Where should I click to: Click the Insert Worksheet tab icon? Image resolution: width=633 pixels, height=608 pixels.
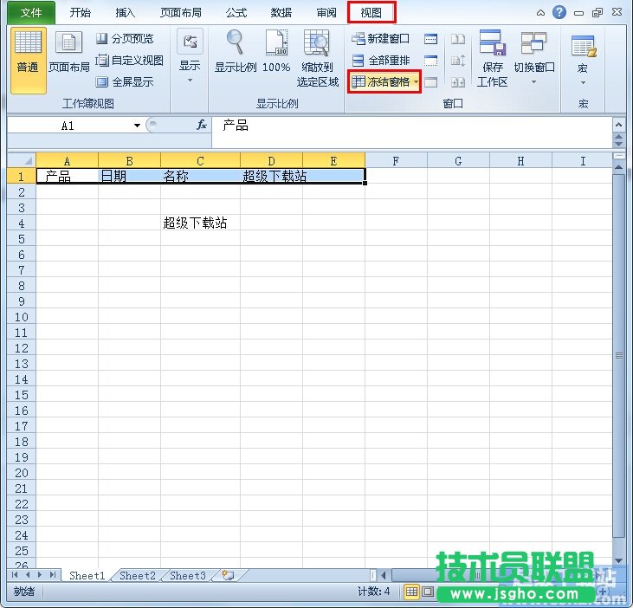(x=228, y=575)
